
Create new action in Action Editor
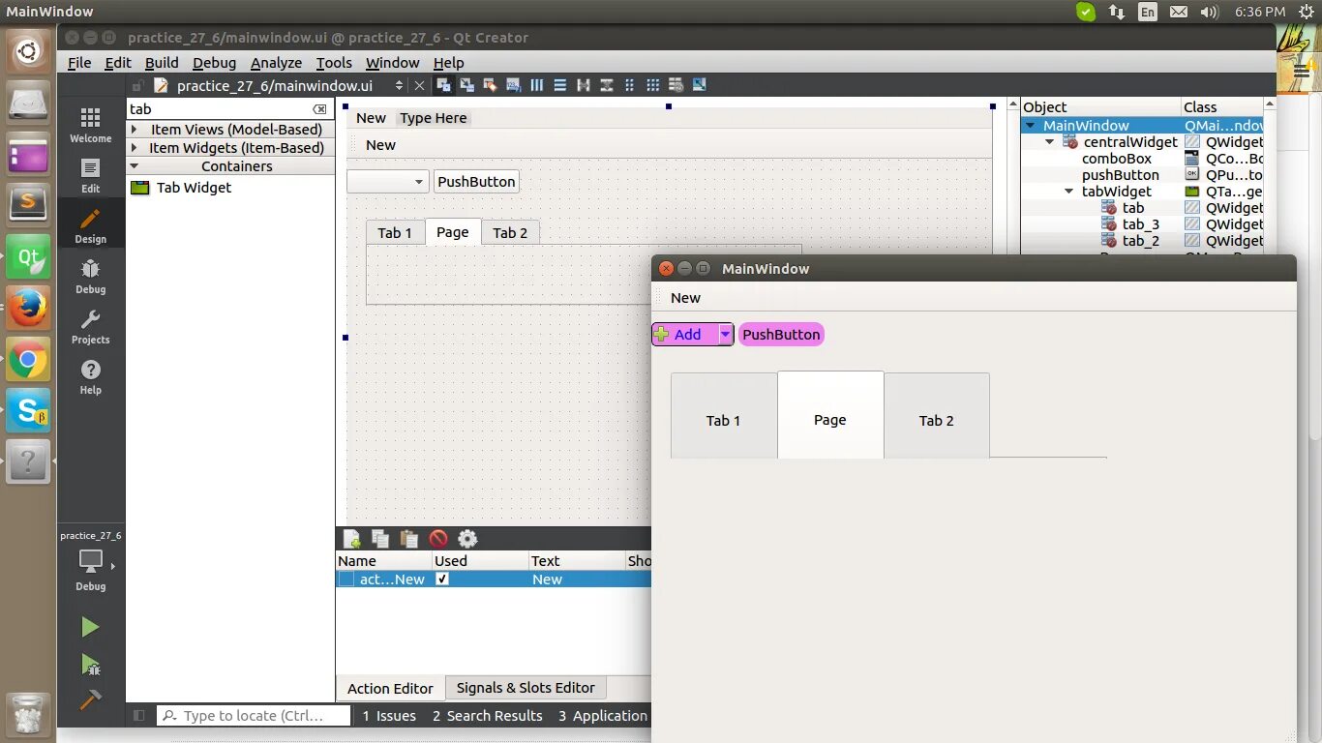click(351, 539)
